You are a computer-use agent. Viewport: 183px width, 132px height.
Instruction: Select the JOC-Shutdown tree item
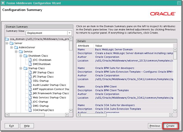42,60
